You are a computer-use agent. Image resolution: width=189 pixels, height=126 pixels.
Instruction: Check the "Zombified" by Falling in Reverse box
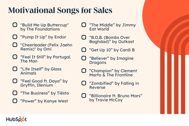click(x=84, y=83)
